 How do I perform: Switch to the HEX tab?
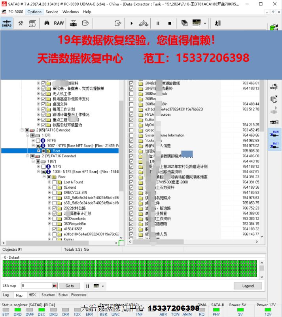click(32, 295)
